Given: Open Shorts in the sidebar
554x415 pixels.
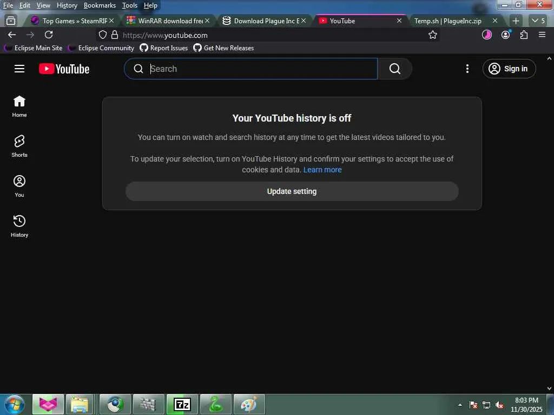Looking at the screenshot, I should 19,146.
